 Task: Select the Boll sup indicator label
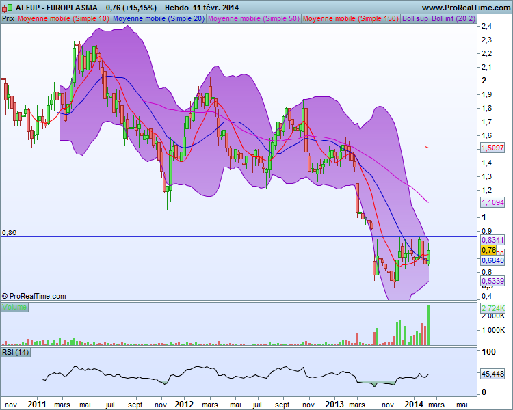tap(415, 18)
